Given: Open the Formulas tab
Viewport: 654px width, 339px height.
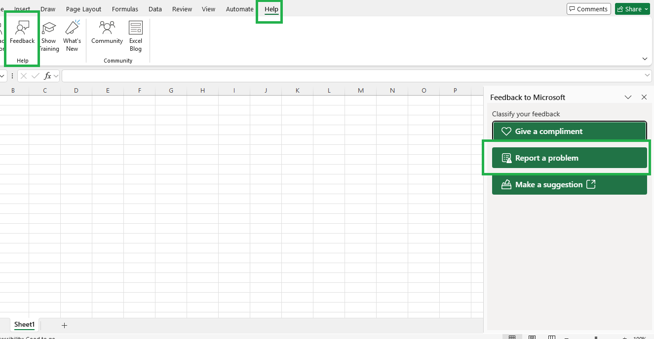Looking at the screenshot, I should click(125, 9).
